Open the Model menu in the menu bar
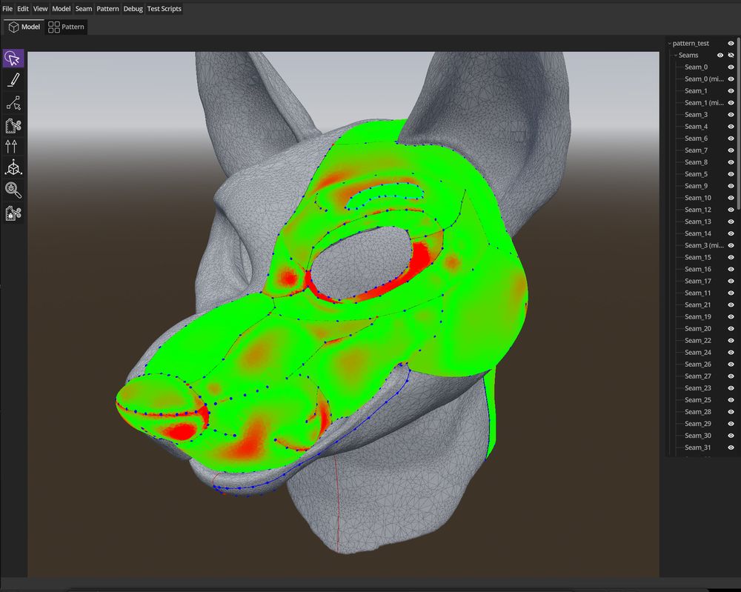741x592 pixels. click(x=62, y=8)
